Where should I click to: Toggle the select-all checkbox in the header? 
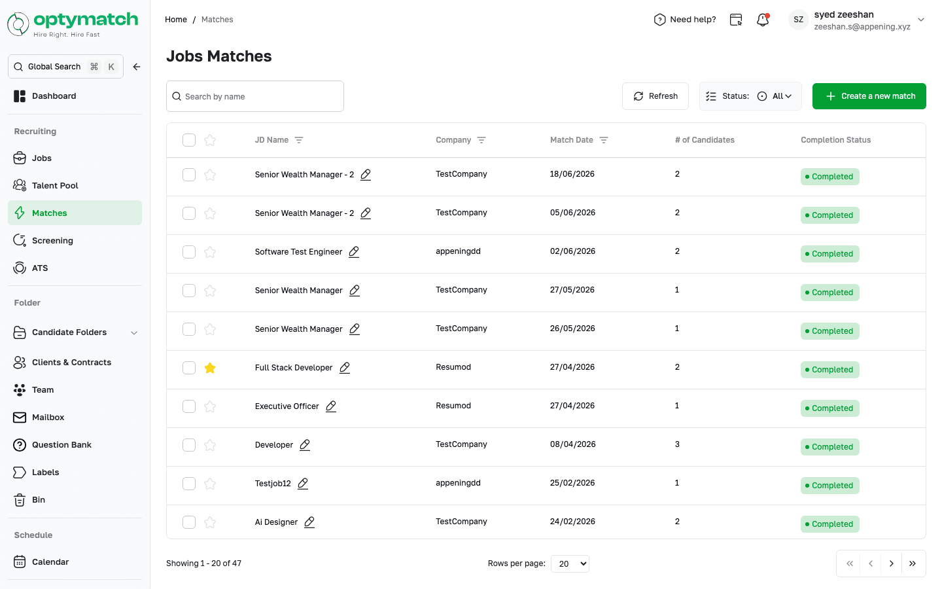[189, 140]
